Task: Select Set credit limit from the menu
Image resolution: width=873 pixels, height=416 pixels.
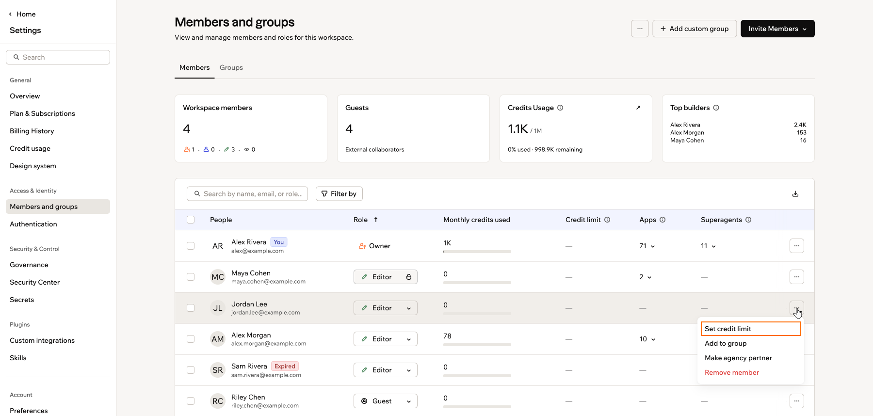Action: click(751, 329)
